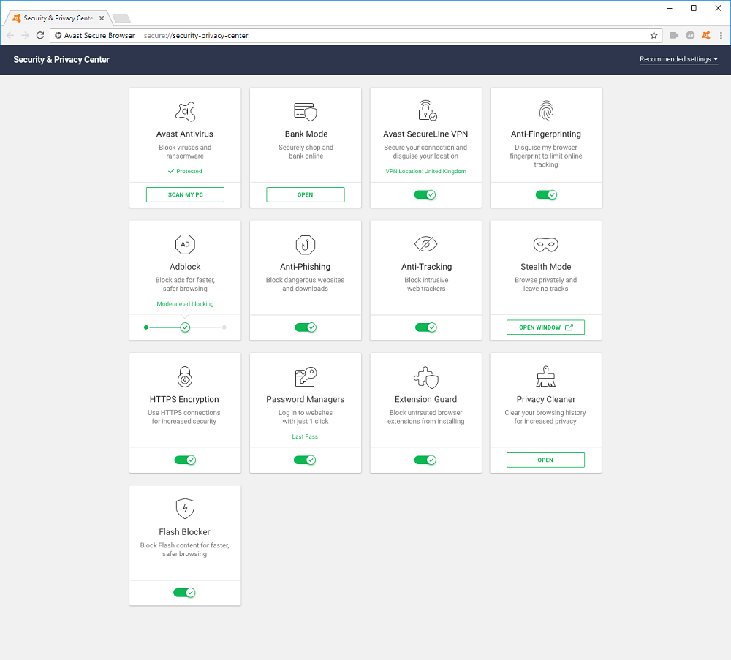Click the Flash Blocker shield icon
The width and height of the screenshot is (731, 660).
pyautogui.click(x=185, y=509)
